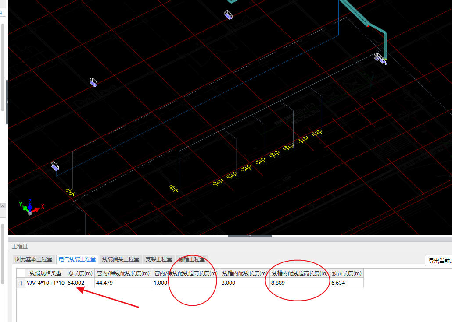Image resolution: width=452 pixels, height=322 pixels.
Task: Click the 线槽内配线超高长度(m) column header
Action: pos(300,273)
